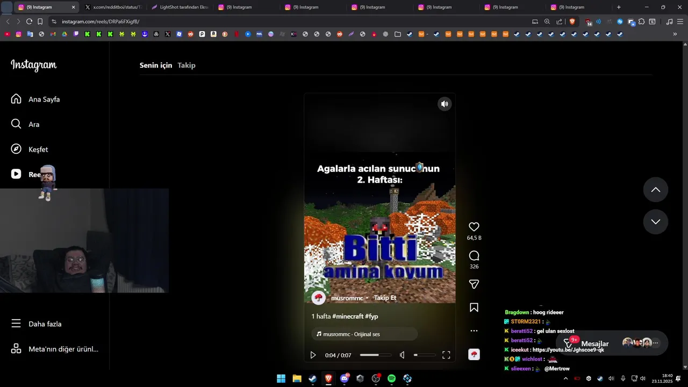Switch to the Takip tab
Viewport: 688px width, 387px height.
[187, 65]
